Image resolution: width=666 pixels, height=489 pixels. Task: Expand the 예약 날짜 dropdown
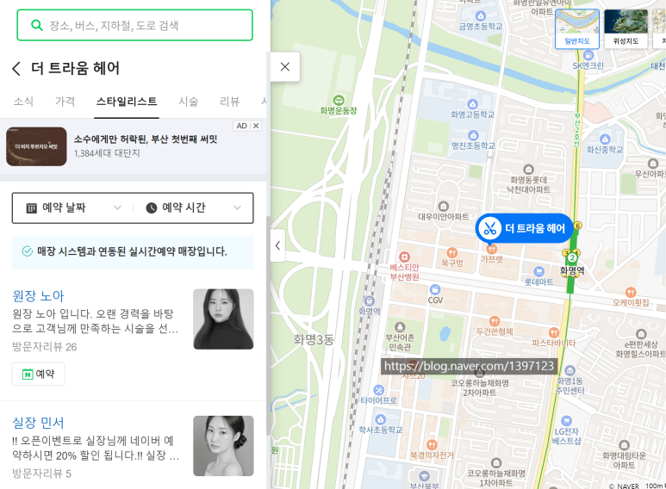tap(73, 207)
